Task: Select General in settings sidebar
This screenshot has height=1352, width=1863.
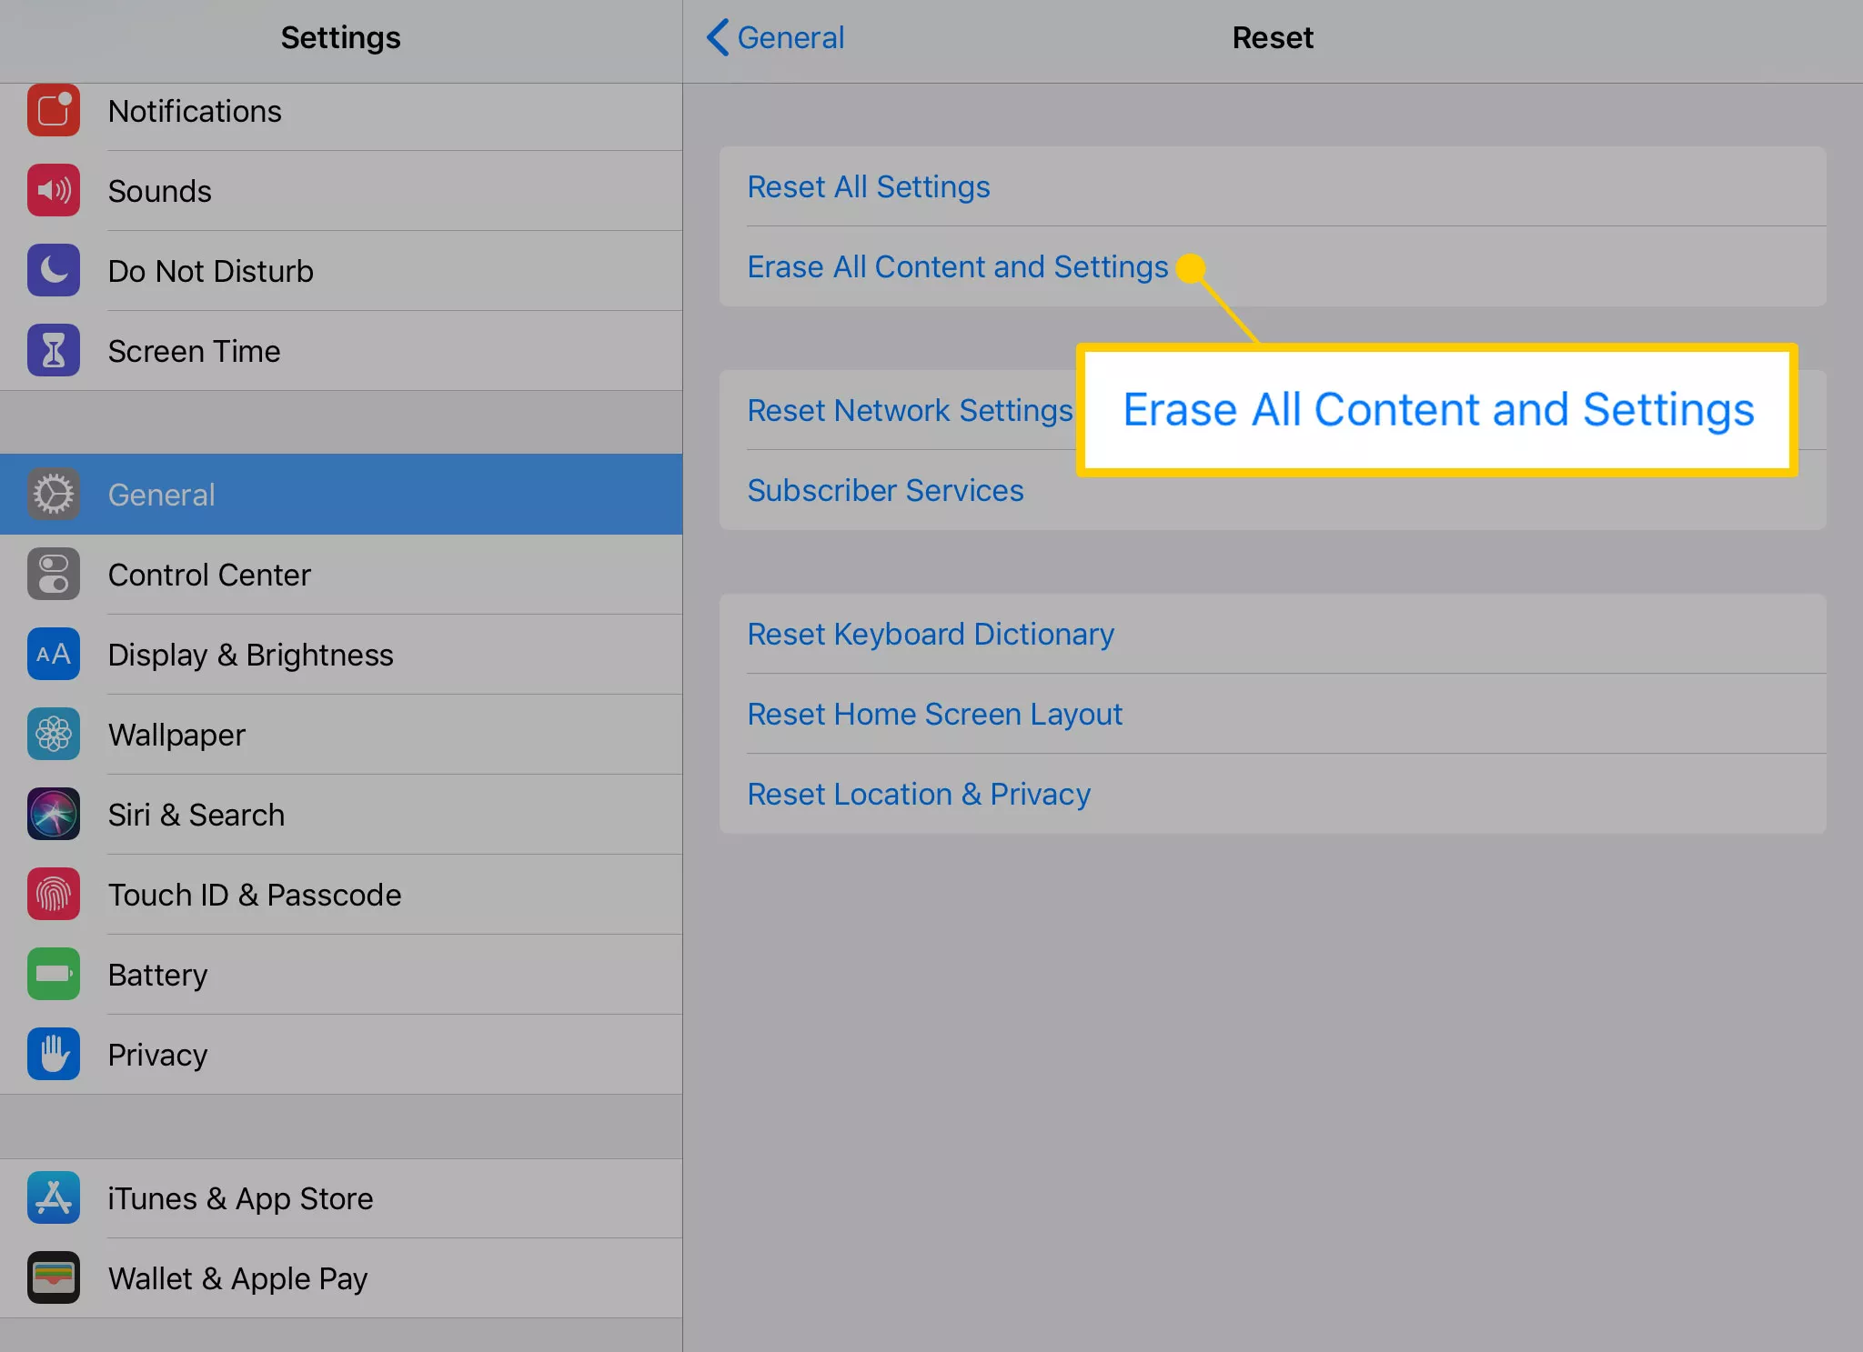Action: (x=341, y=493)
